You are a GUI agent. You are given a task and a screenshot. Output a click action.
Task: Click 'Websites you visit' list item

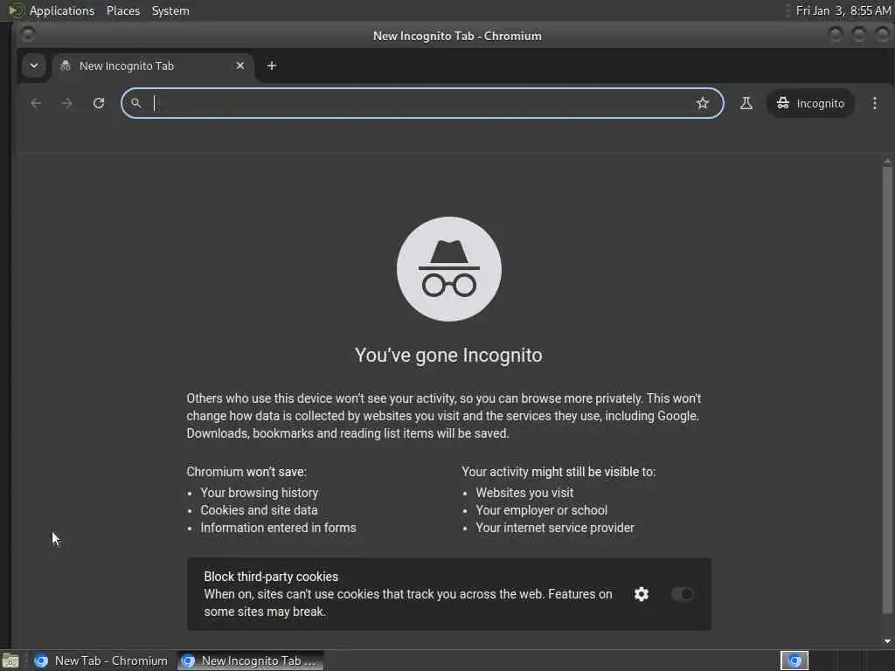tap(524, 493)
